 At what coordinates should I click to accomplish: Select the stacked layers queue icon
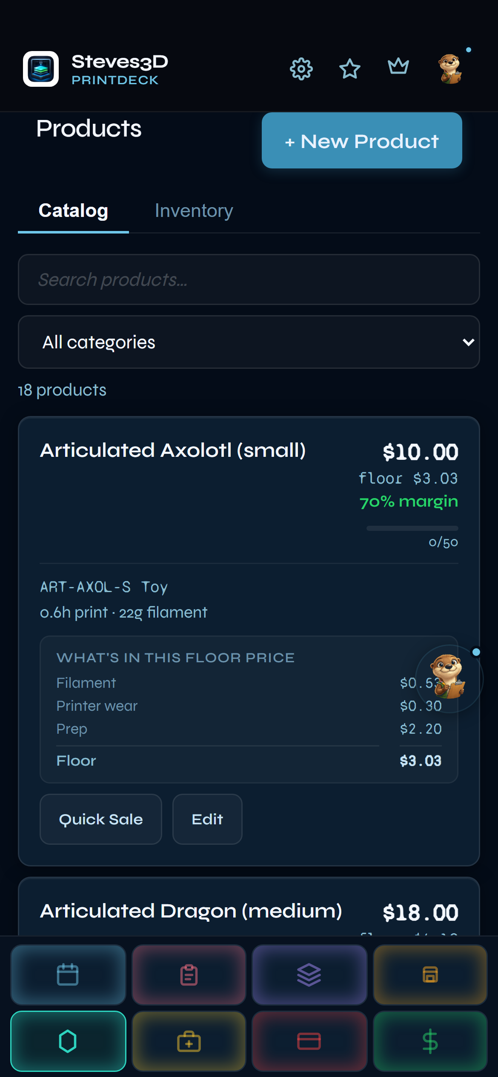point(309,975)
